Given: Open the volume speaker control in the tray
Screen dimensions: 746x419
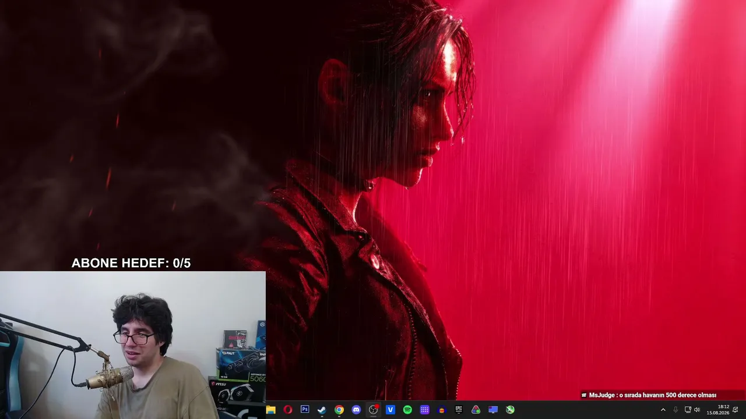Looking at the screenshot, I should pos(697,410).
